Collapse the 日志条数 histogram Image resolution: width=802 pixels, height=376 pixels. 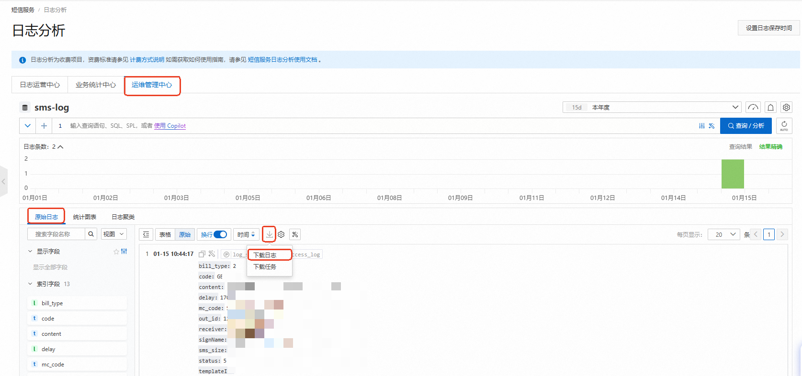click(60, 147)
